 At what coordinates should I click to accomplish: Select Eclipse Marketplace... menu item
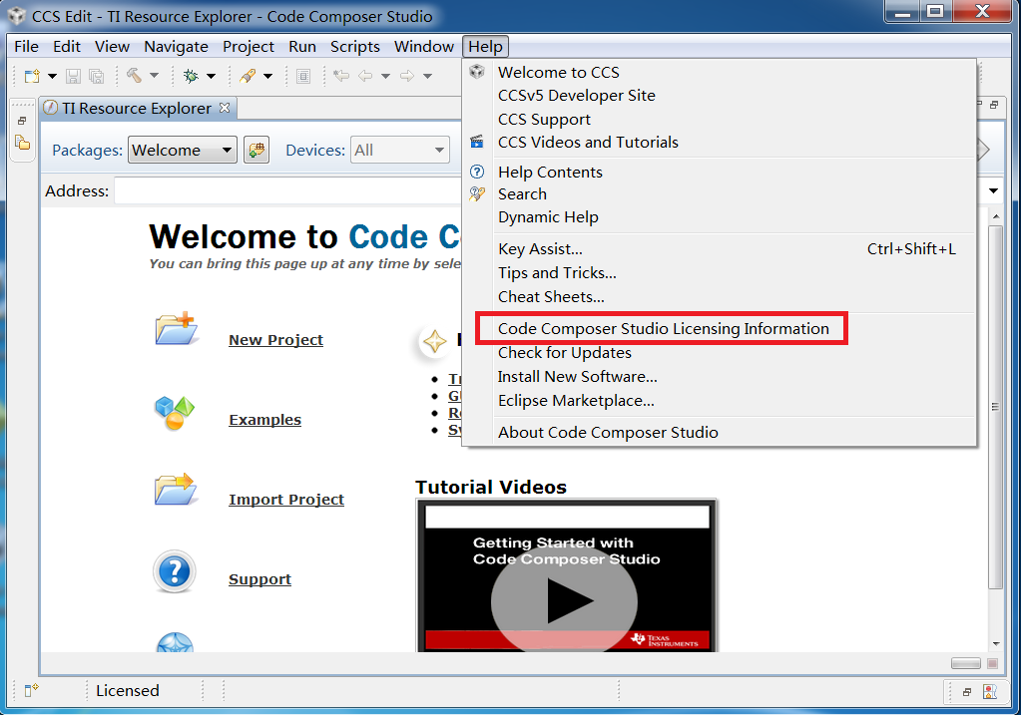[x=720, y=402]
